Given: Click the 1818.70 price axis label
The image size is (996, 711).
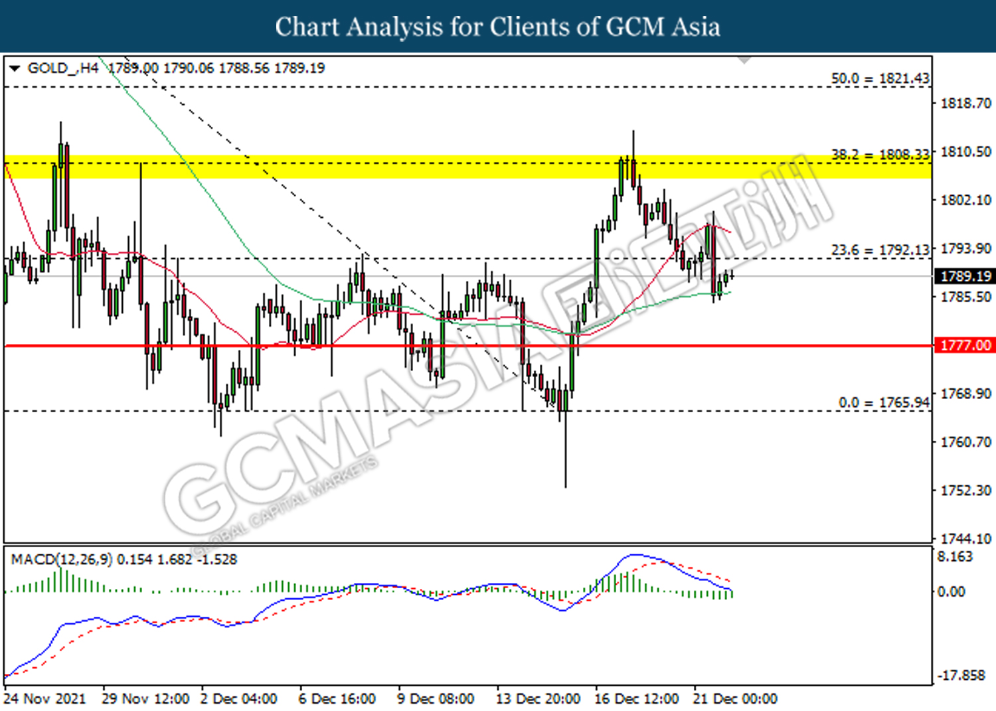Looking at the screenshot, I should 965,103.
